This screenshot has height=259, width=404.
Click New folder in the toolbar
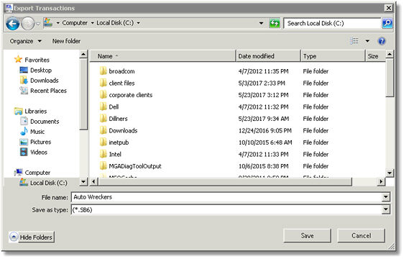coord(66,41)
